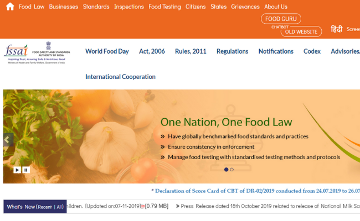Show All items in What's New
This screenshot has width=360, height=221.
click(x=59, y=207)
